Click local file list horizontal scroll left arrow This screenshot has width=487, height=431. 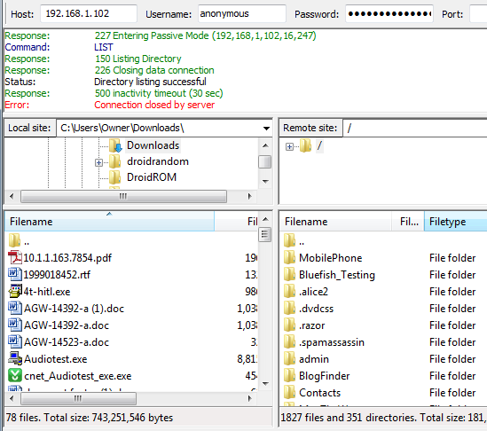click(x=12, y=398)
